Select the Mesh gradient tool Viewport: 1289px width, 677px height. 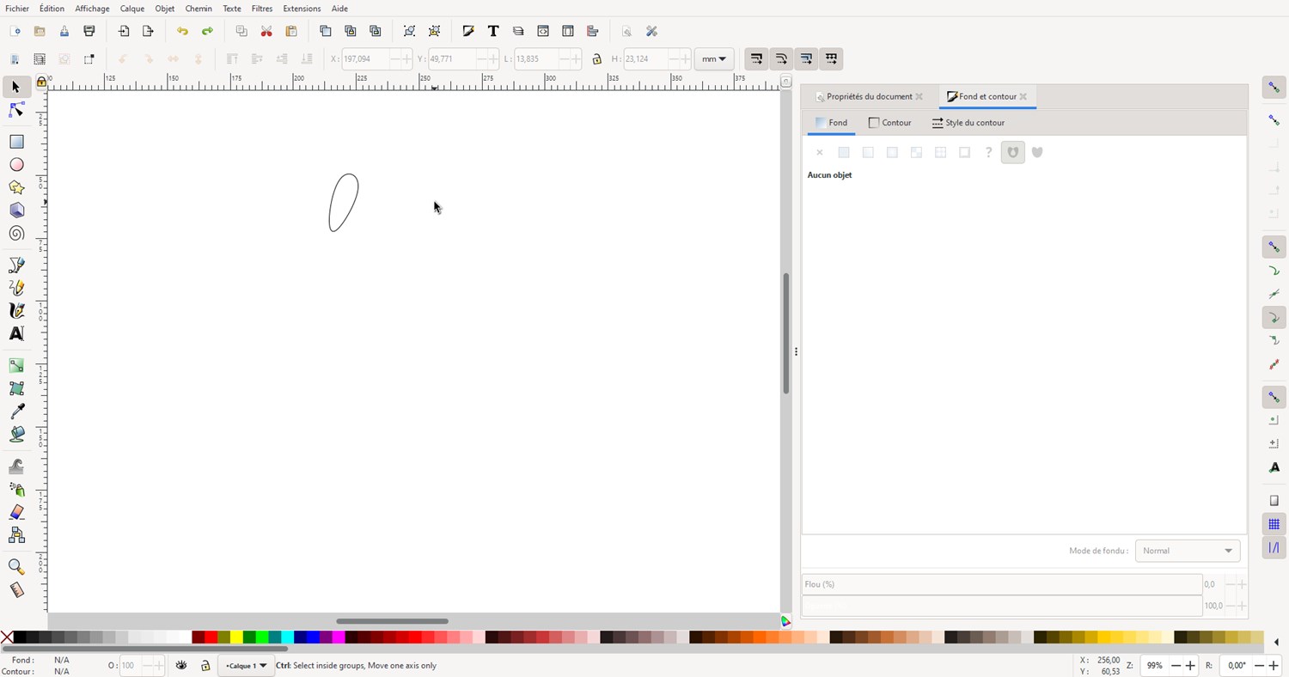[x=16, y=388]
